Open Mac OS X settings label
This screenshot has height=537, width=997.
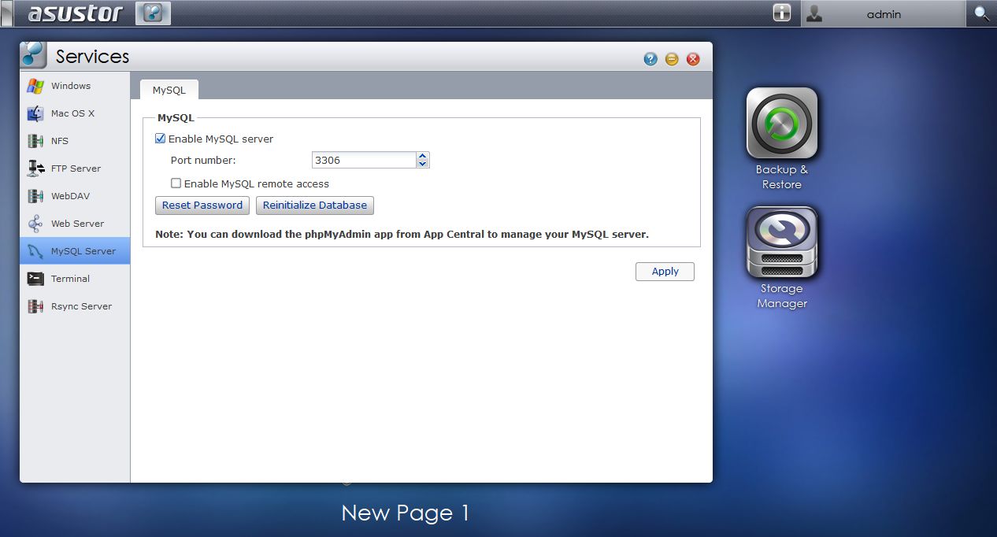click(72, 113)
